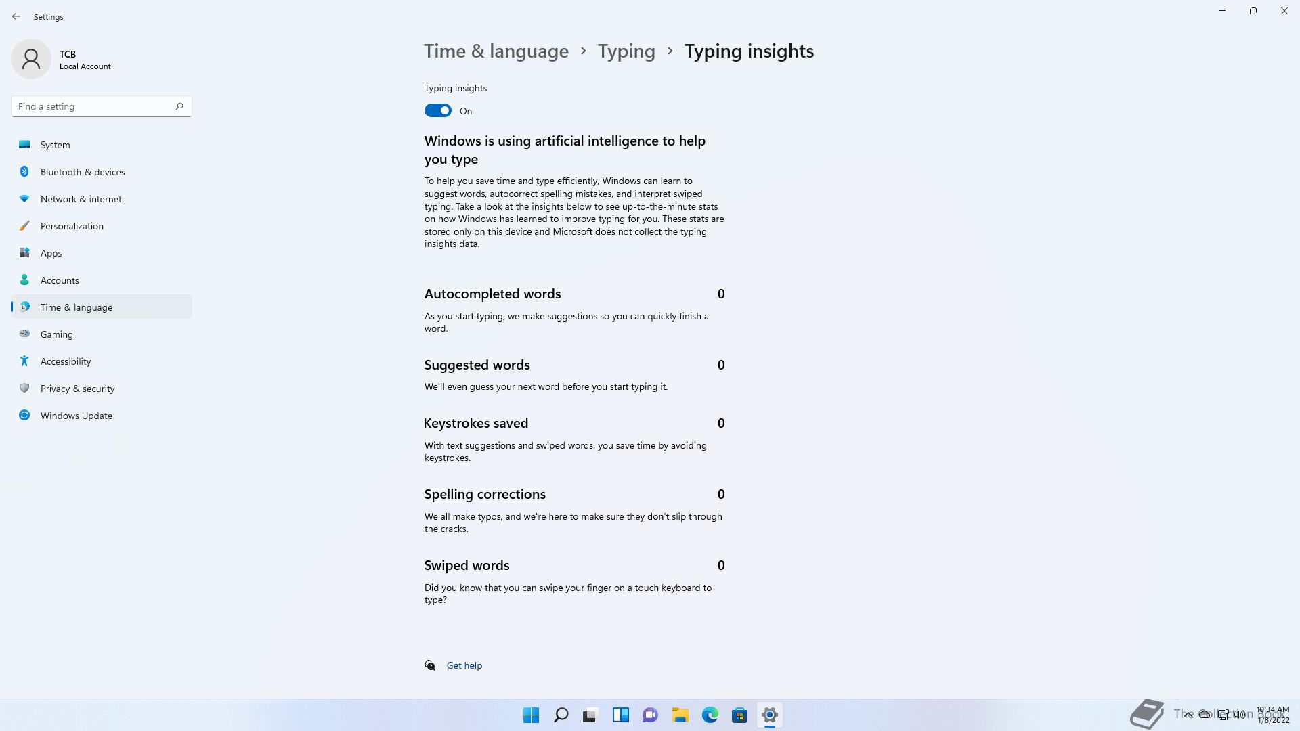This screenshot has width=1300, height=731.
Task: Click the Autocompleted words count 0
Action: tap(721, 294)
